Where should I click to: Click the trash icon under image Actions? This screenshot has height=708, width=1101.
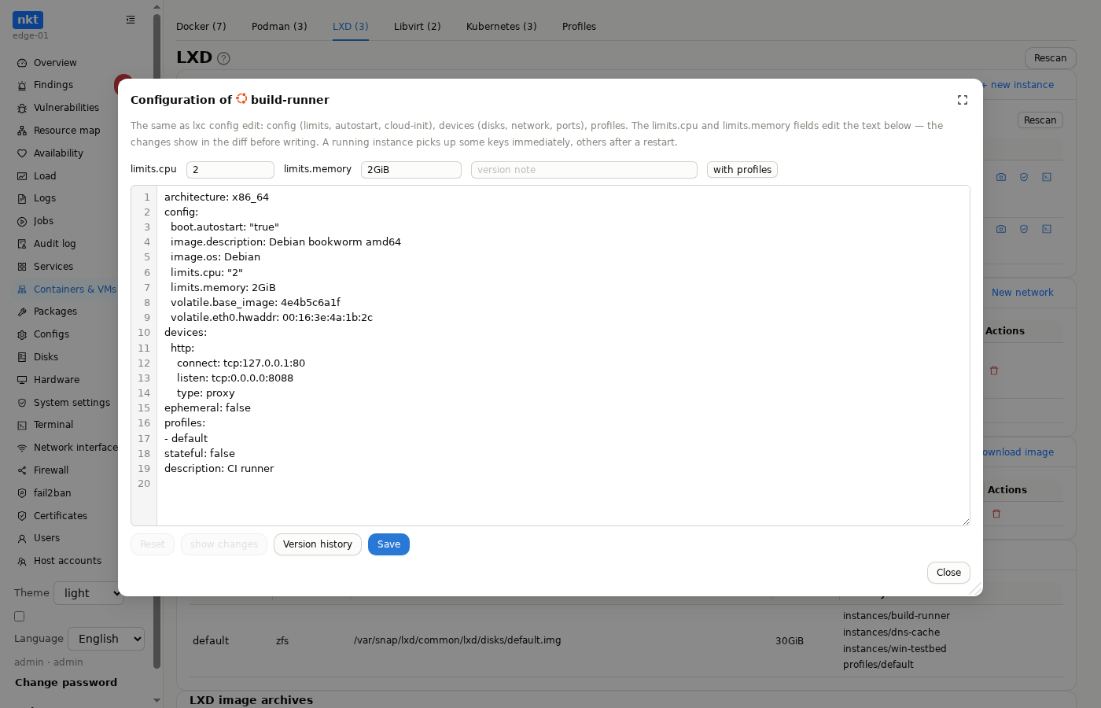pos(996,514)
